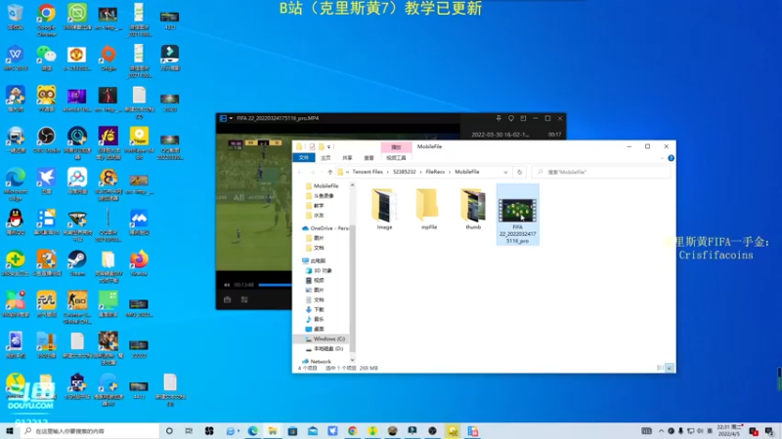Switch to the 查看 ribbon tab
Image resolution: width=782 pixels, height=439 pixels.
click(369, 158)
